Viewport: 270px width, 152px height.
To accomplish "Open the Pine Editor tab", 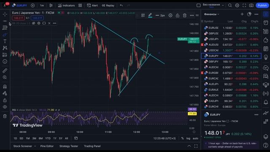I will point(47,146).
